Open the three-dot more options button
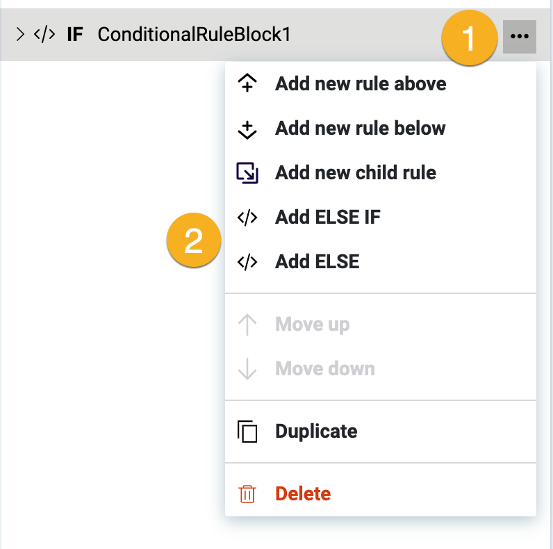The height and width of the screenshot is (549, 553). click(x=519, y=35)
